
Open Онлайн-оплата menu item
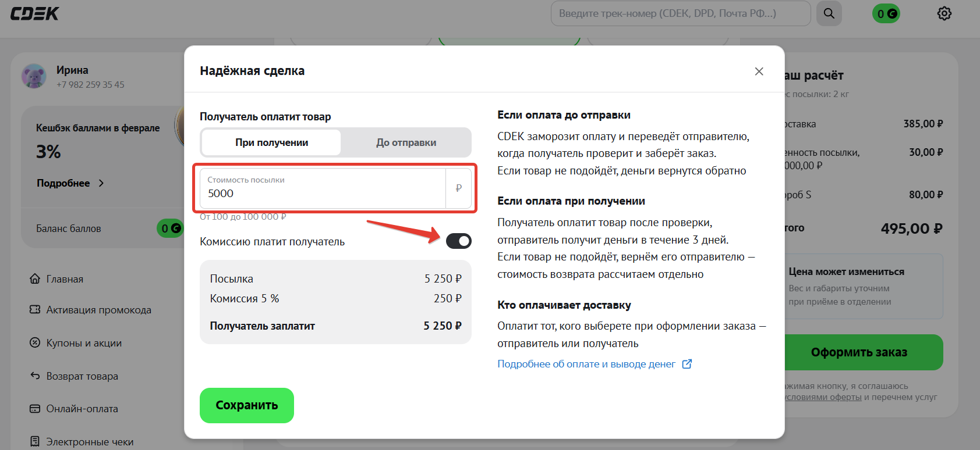pos(82,409)
